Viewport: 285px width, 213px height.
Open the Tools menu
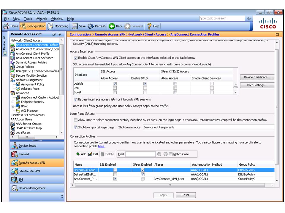(28, 19)
